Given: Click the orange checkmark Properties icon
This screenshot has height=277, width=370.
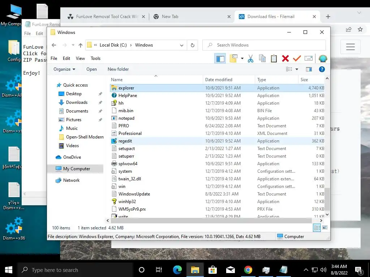Looking at the screenshot, I should pyautogui.click(x=297, y=58).
